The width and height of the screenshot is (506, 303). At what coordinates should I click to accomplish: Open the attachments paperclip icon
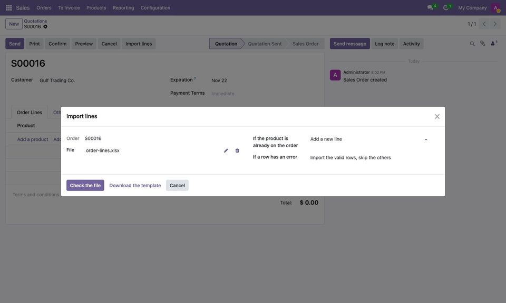[x=482, y=43]
